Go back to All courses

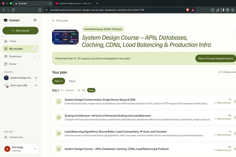[60, 20]
